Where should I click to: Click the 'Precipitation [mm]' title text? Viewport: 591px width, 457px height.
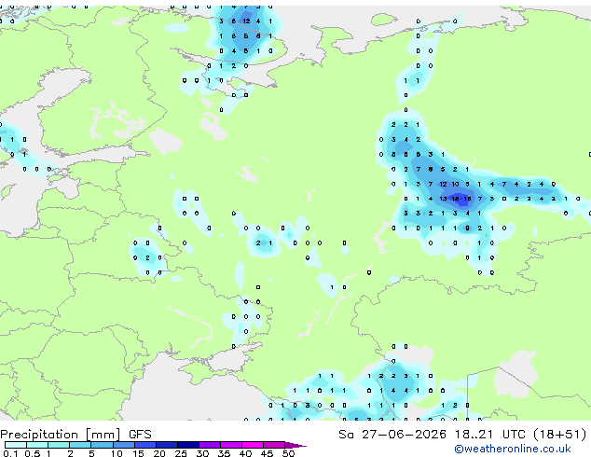point(61,435)
